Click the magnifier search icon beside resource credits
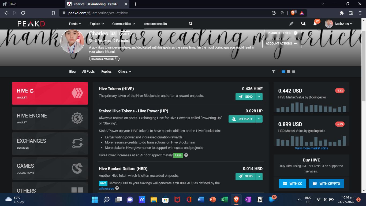The image size is (366, 206). pyautogui.click(x=191, y=24)
